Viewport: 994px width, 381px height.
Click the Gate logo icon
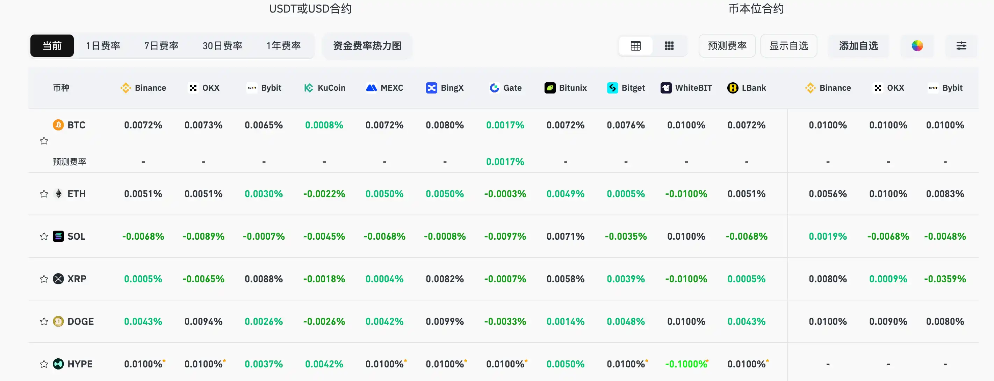click(x=494, y=88)
